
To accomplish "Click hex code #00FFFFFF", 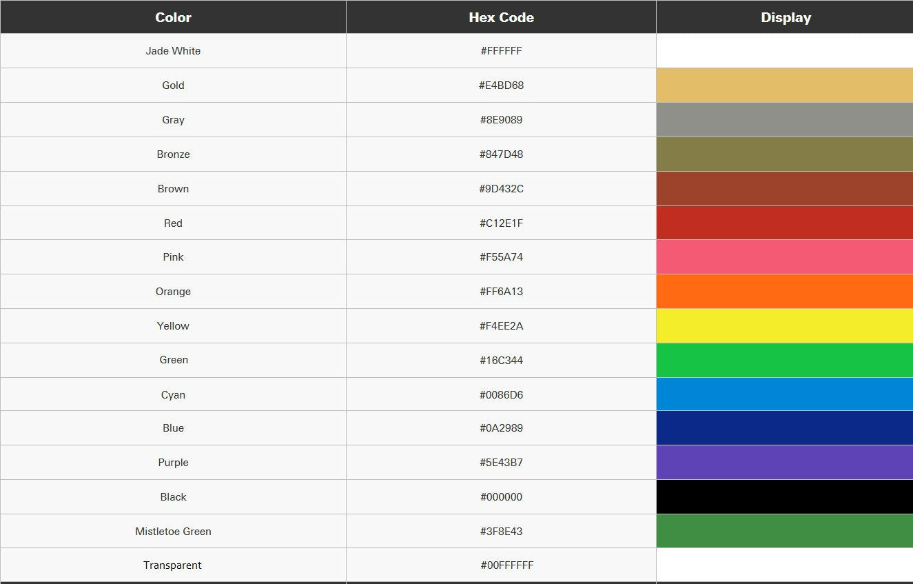I will coord(506,565).
